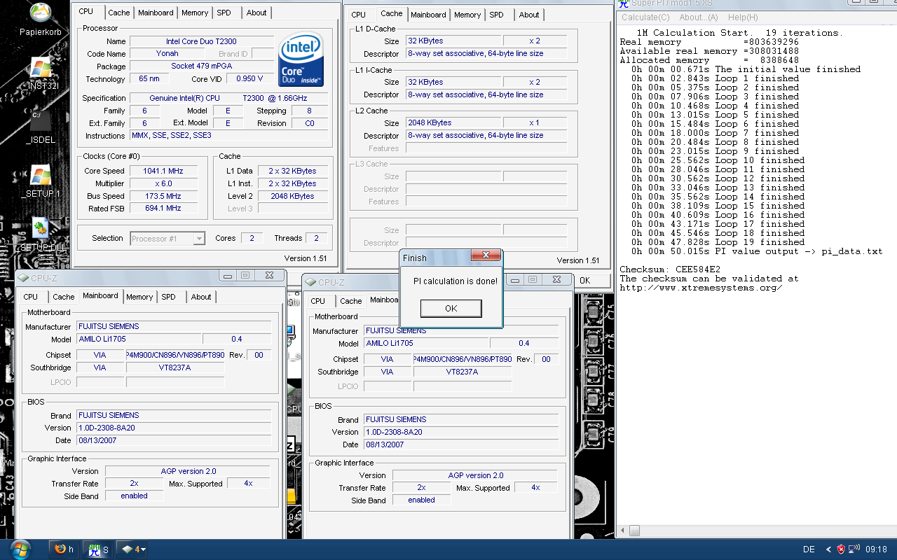
Task: Open Memory tab in bottom-left CPU-Z window
Action: pyautogui.click(x=139, y=297)
